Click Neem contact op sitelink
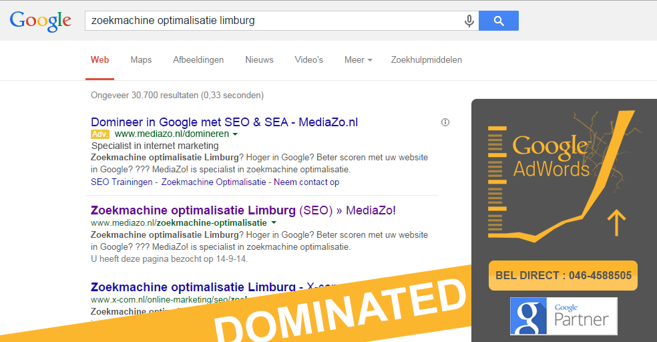This screenshot has height=342, width=657. (306, 182)
